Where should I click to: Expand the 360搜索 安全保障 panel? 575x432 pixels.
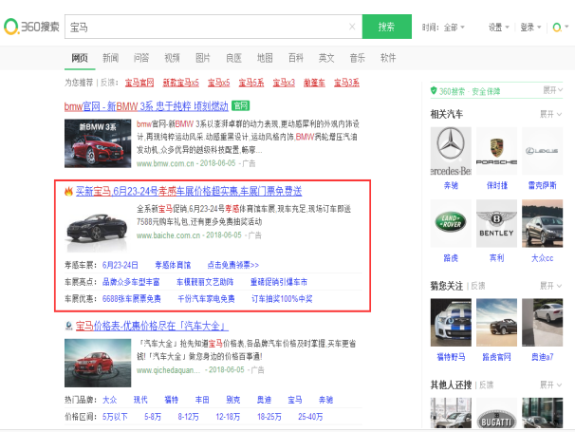[552, 90]
